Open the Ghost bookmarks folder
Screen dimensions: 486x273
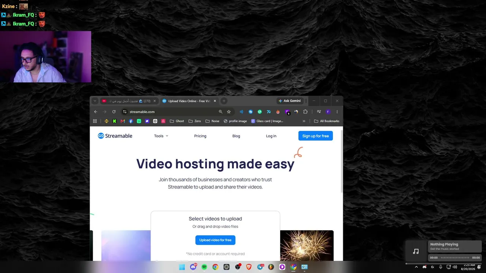point(177,121)
